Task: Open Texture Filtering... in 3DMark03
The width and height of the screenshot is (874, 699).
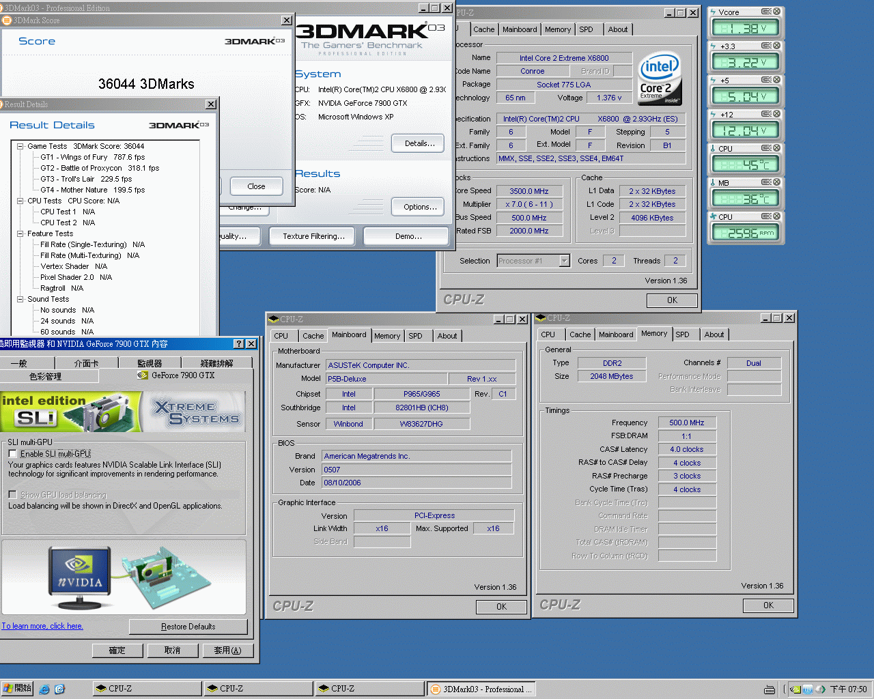Action: tap(313, 236)
